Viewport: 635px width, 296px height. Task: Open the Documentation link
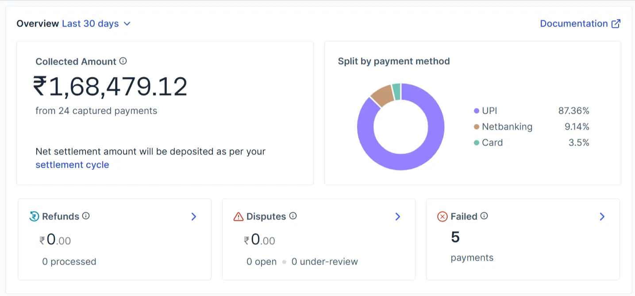click(574, 24)
